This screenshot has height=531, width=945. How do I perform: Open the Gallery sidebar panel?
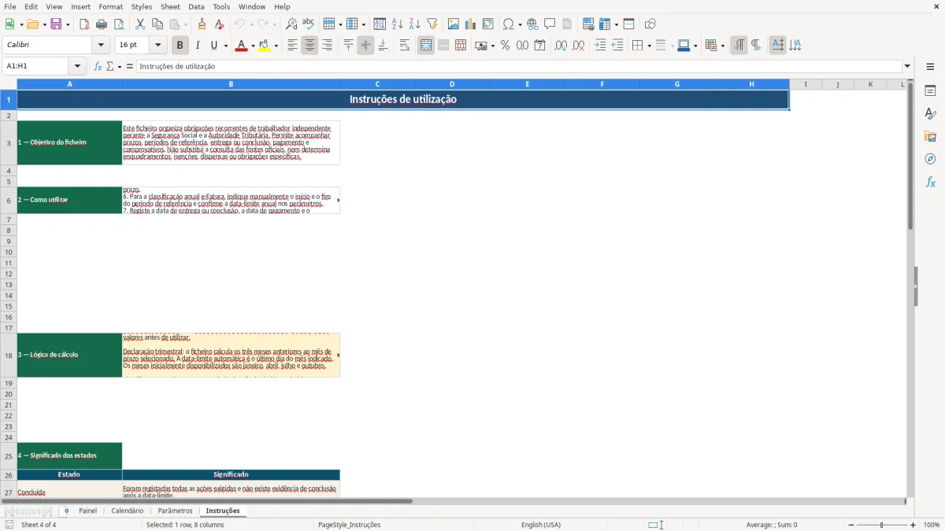930,136
